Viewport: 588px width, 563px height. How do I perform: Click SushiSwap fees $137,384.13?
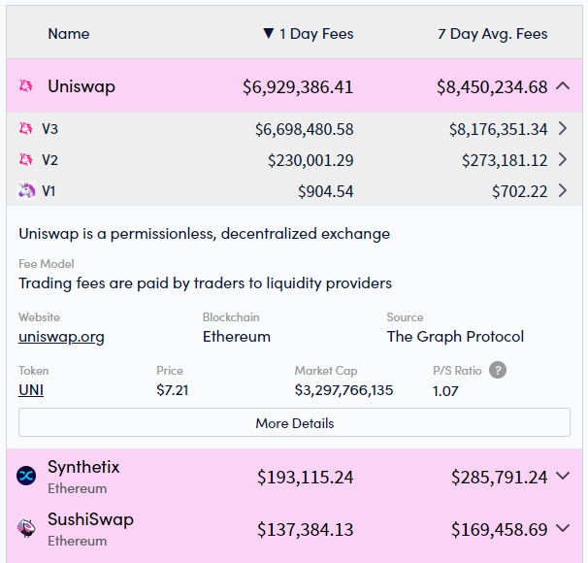tap(306, 530)
